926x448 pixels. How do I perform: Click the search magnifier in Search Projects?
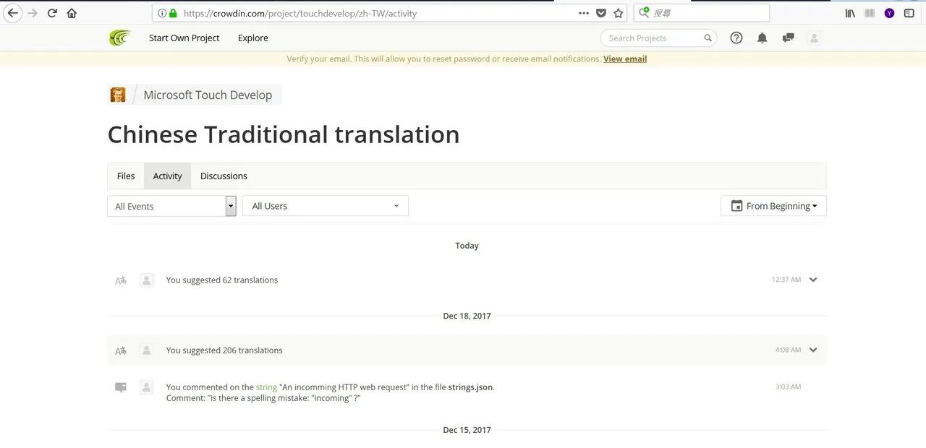(x=708, y=38)
